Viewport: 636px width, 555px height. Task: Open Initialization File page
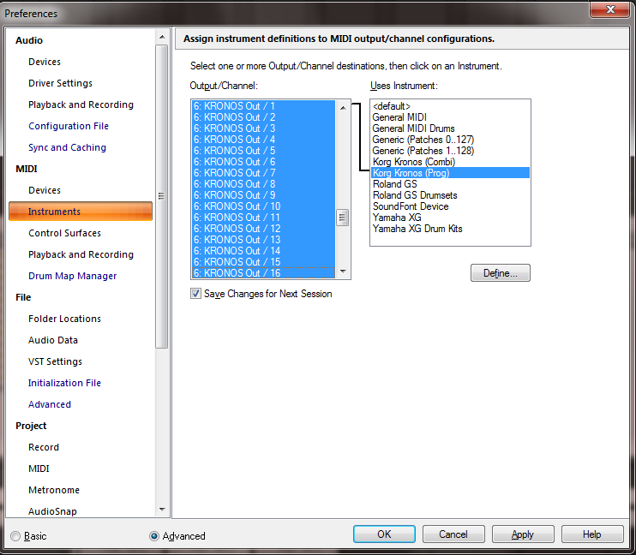point(64,383)
